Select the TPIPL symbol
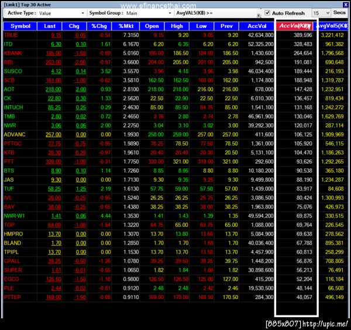 point(11,252)
